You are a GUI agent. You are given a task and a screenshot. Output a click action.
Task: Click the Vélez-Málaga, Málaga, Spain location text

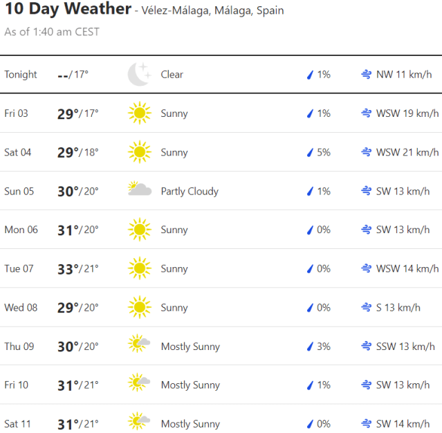212,11
